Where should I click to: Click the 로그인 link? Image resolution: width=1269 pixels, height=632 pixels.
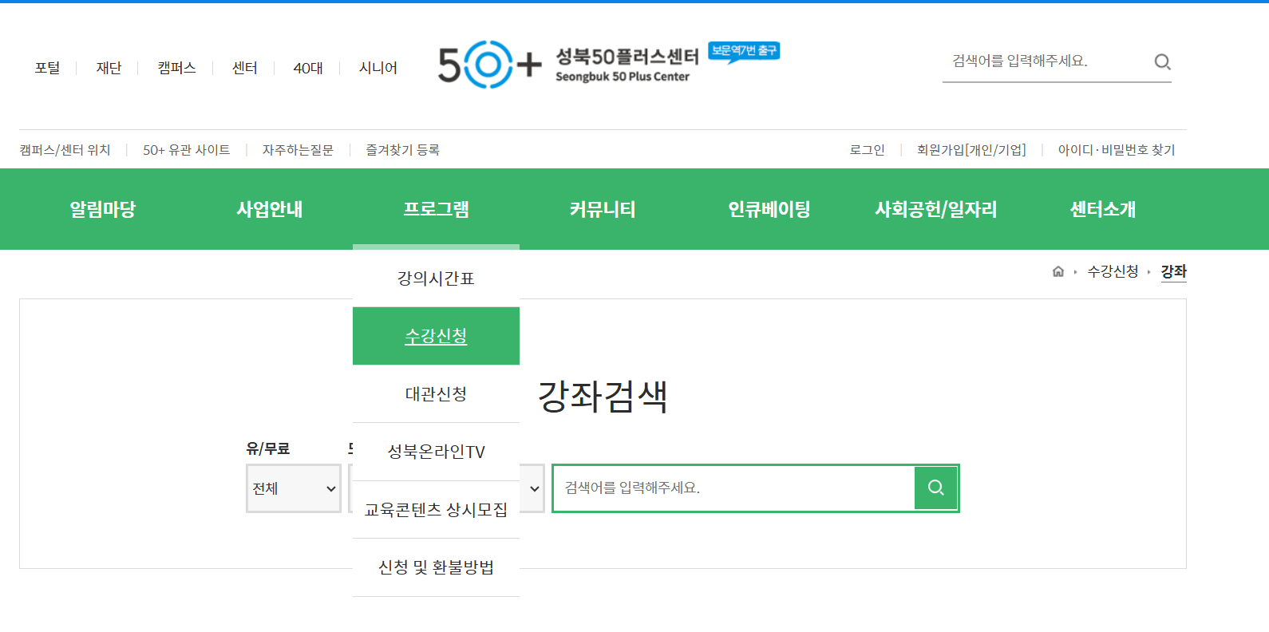coord(867,150)
